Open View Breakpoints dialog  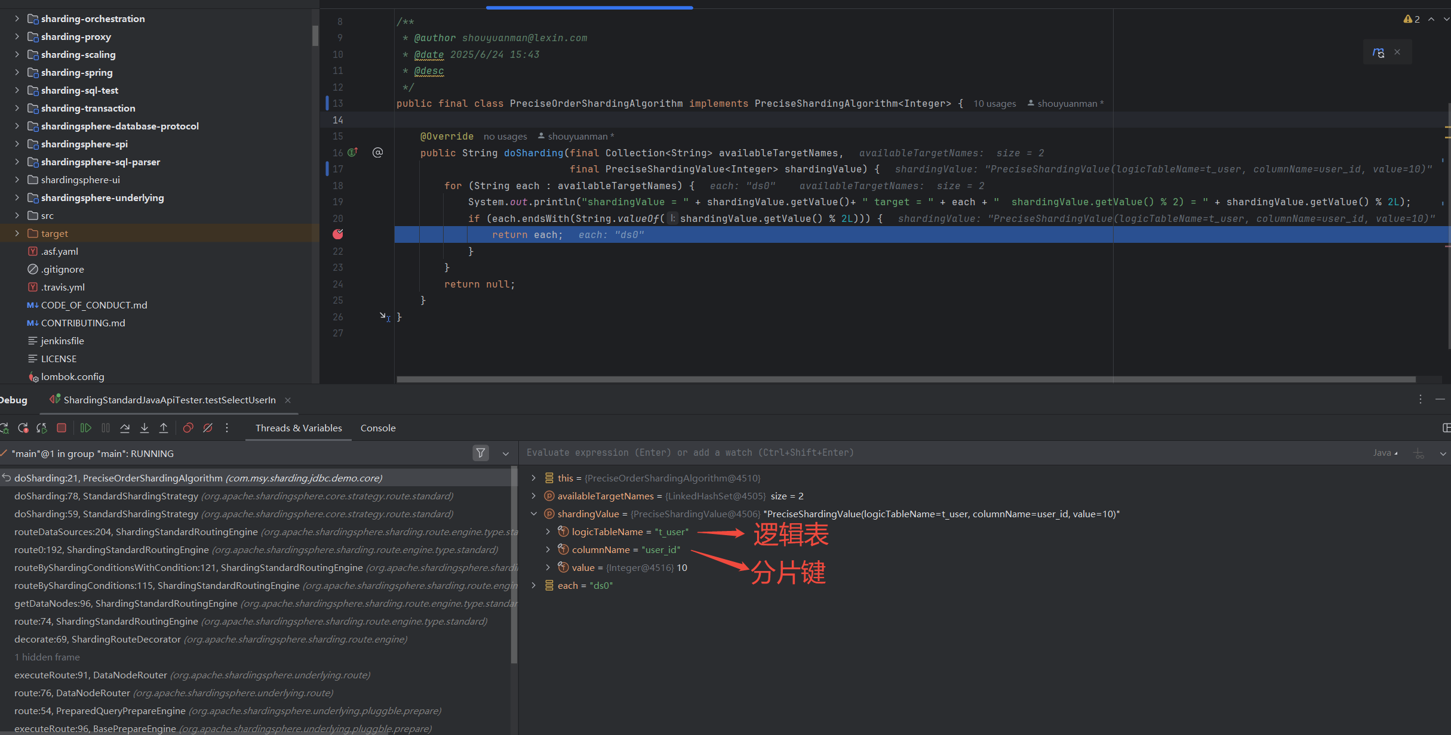point(188,428)
